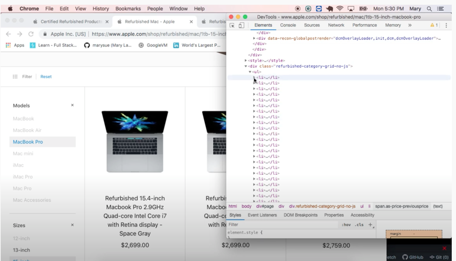This screenshot has height=261, width=456.
Task: Collapse the Models filter section
Action: (72, 105)
